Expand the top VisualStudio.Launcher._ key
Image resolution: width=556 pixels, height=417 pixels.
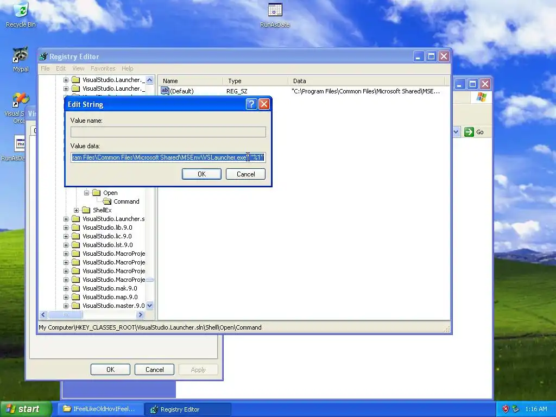pos(66,80)
